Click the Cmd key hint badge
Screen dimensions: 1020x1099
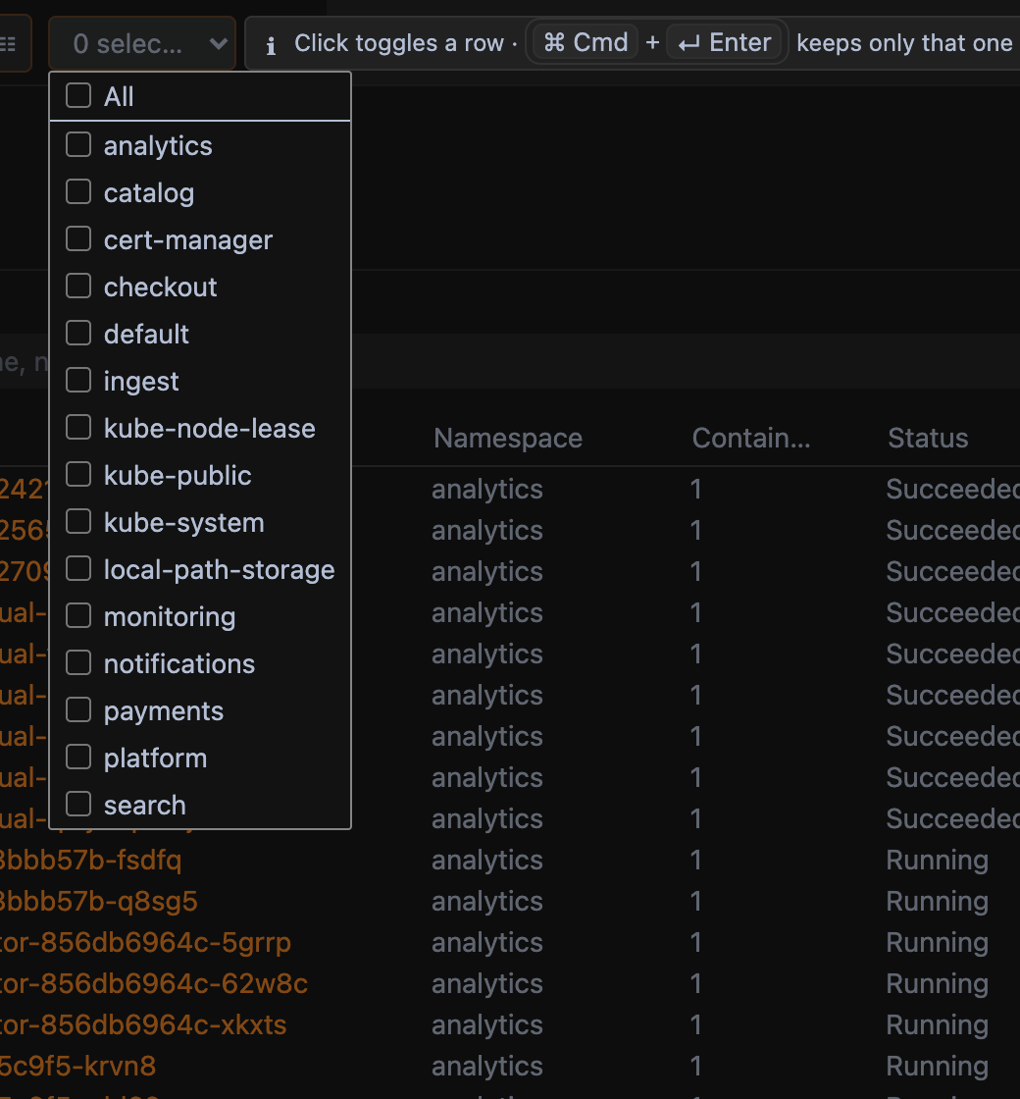pos(586,43)
